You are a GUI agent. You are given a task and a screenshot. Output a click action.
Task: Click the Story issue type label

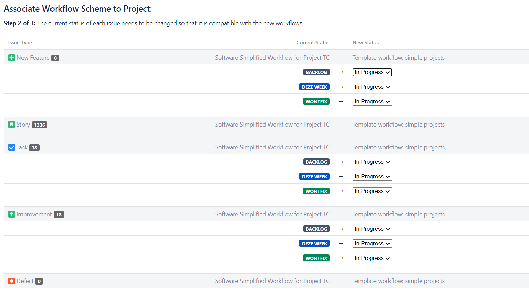(x=23, y=125)
